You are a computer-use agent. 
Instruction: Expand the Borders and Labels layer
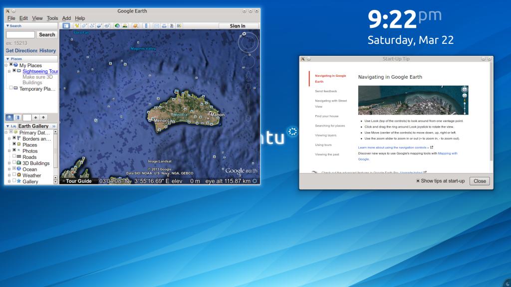pos(9,138)
